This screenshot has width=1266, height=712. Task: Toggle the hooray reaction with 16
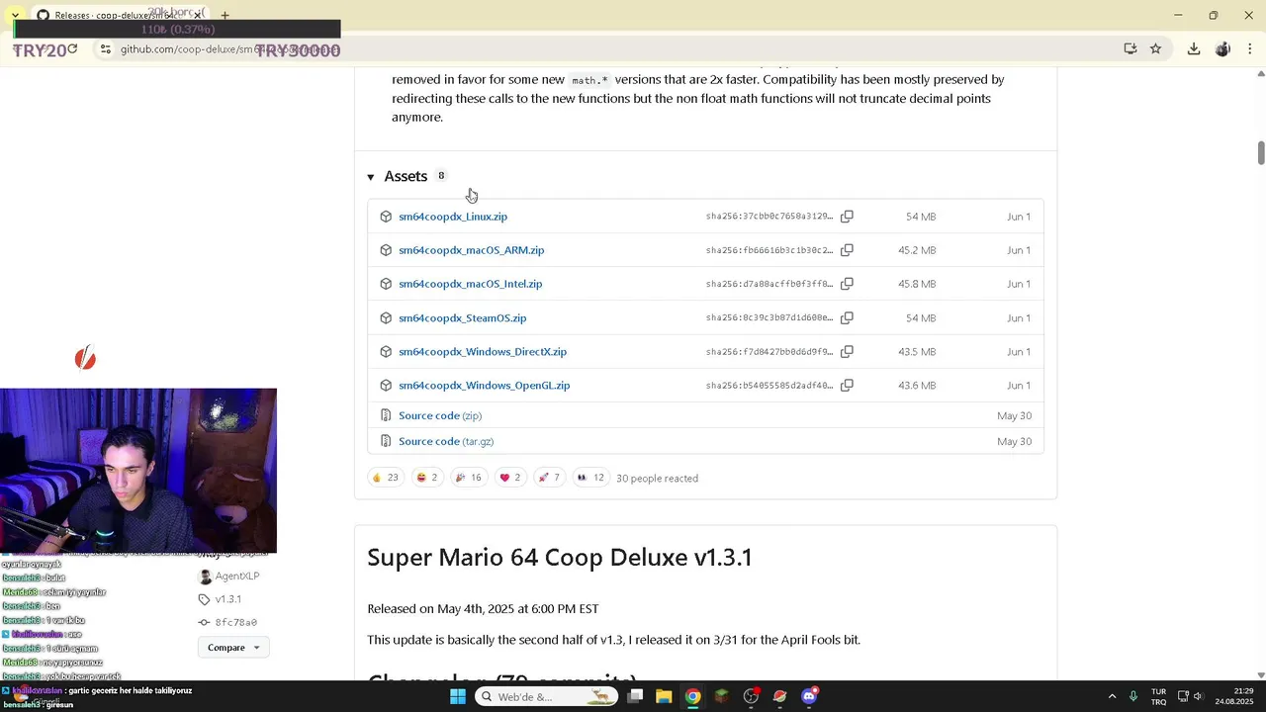click(468, 478)
